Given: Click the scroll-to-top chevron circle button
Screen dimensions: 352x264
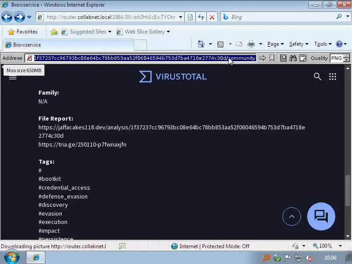Looking at the screenshot, I should pos(292,216).
